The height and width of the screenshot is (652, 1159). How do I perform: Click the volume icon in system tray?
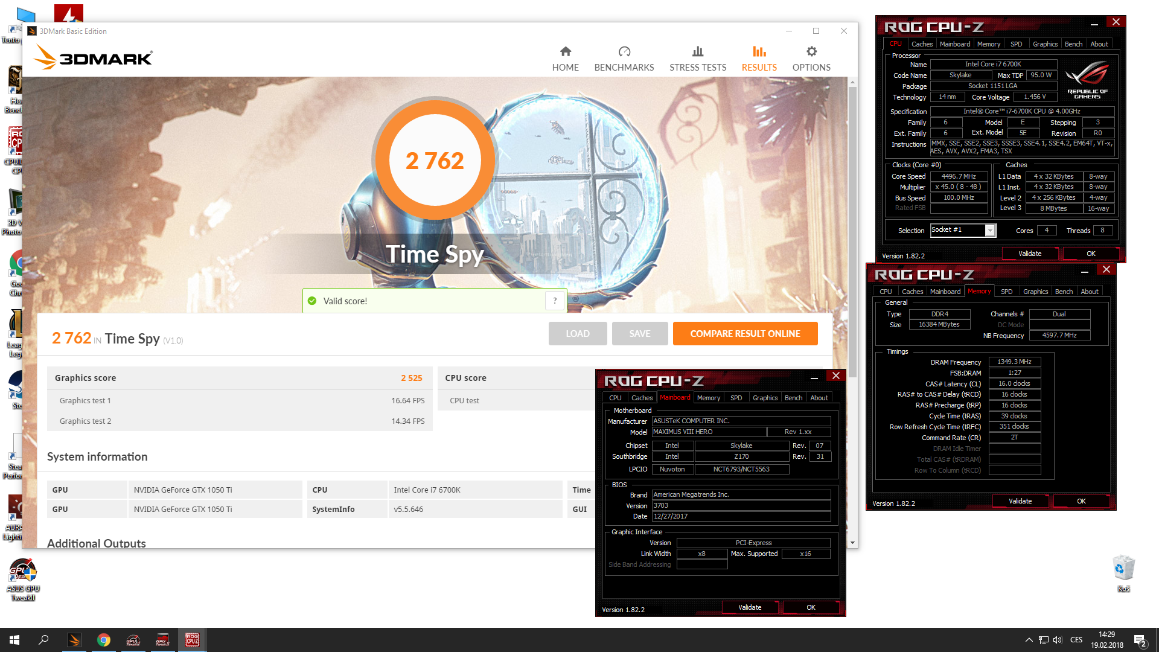[1058, 640]
